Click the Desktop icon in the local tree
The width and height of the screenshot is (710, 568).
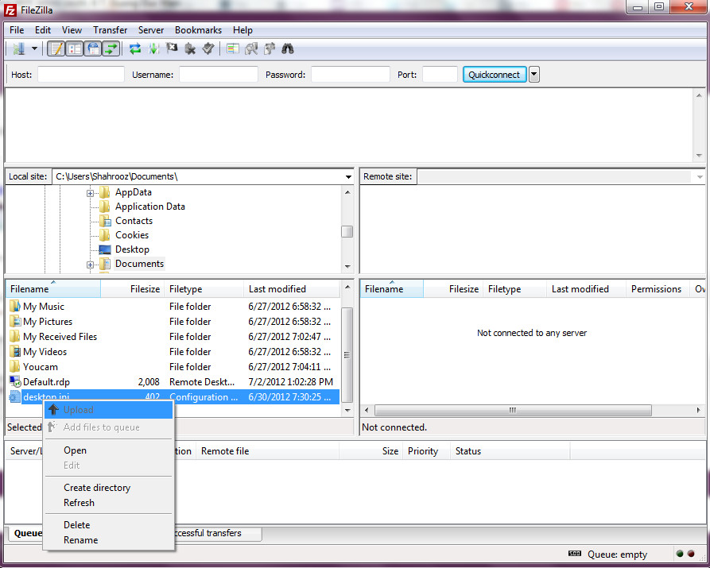click(x=105, y=249)
